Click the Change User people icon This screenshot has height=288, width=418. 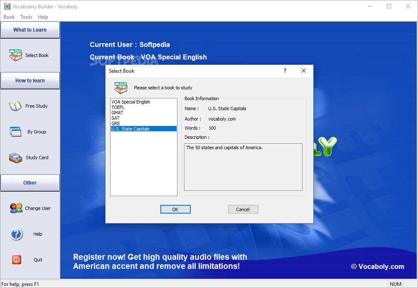[16, 208]
